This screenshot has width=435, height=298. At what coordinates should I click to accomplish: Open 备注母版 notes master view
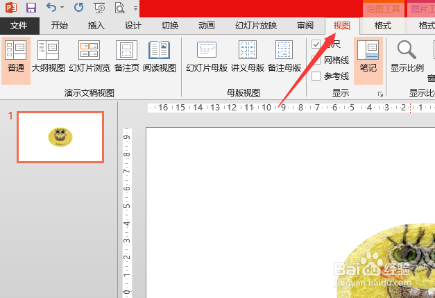(284, 57)
